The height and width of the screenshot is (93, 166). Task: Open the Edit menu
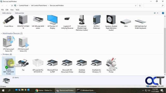click(7, 10)
